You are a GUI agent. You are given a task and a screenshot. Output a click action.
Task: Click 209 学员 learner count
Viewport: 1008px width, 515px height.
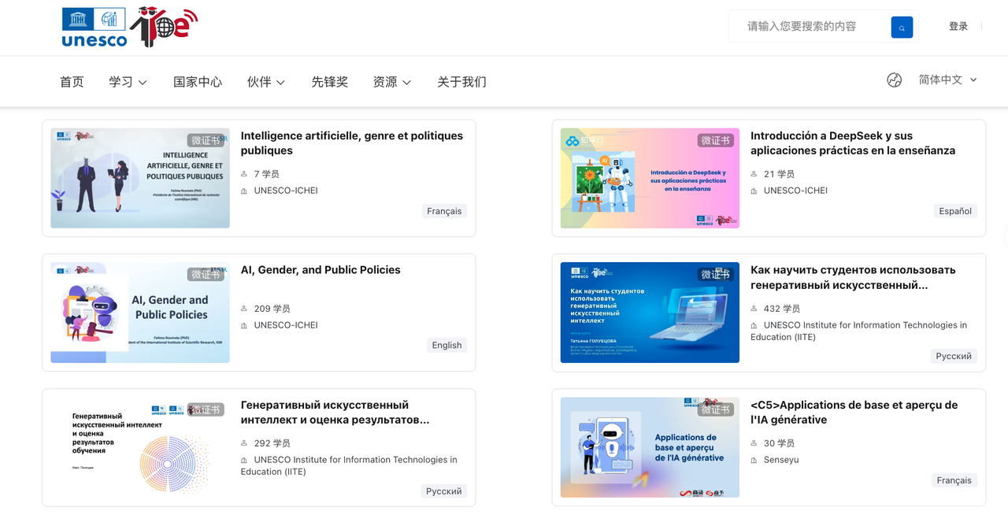click(272, 309)
